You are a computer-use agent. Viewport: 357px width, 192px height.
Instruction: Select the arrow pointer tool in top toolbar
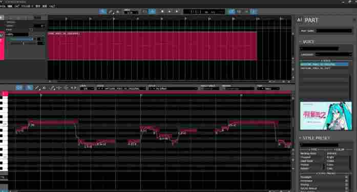(102, 11)
